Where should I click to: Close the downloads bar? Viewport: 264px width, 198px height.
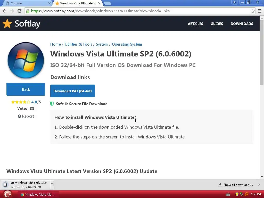pyautogui.click(x=259, y=185)
